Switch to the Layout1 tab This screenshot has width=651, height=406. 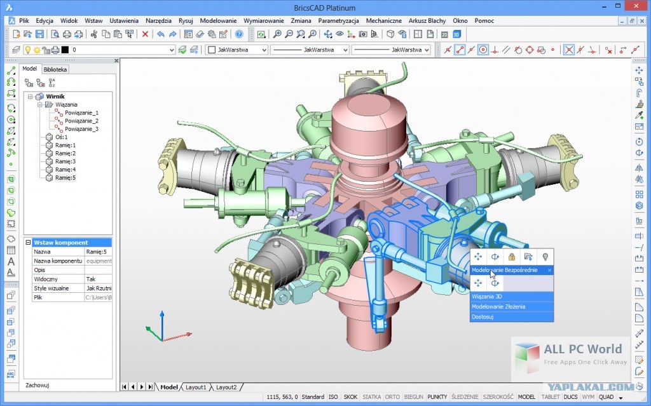coord(196,387)
